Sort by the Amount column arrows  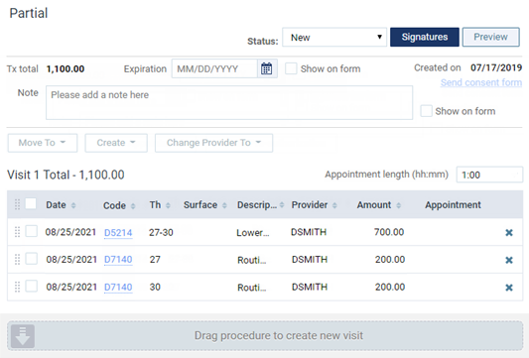pyautogui.click(x=398, y=205)
